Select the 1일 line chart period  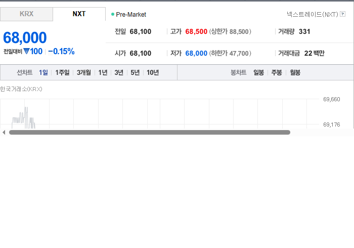[x=43, y=72]
